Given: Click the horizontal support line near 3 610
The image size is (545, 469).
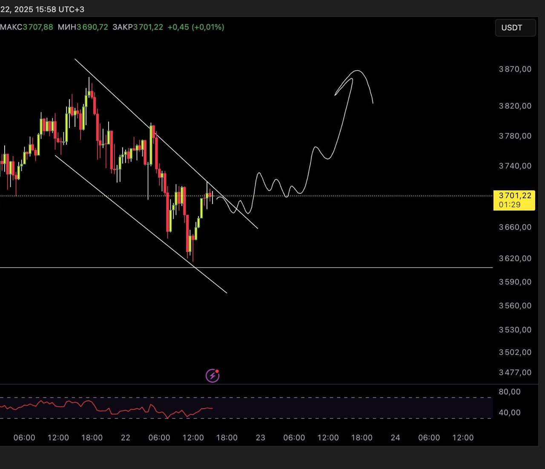Looking at the screenshot, I should click(246, 268).
